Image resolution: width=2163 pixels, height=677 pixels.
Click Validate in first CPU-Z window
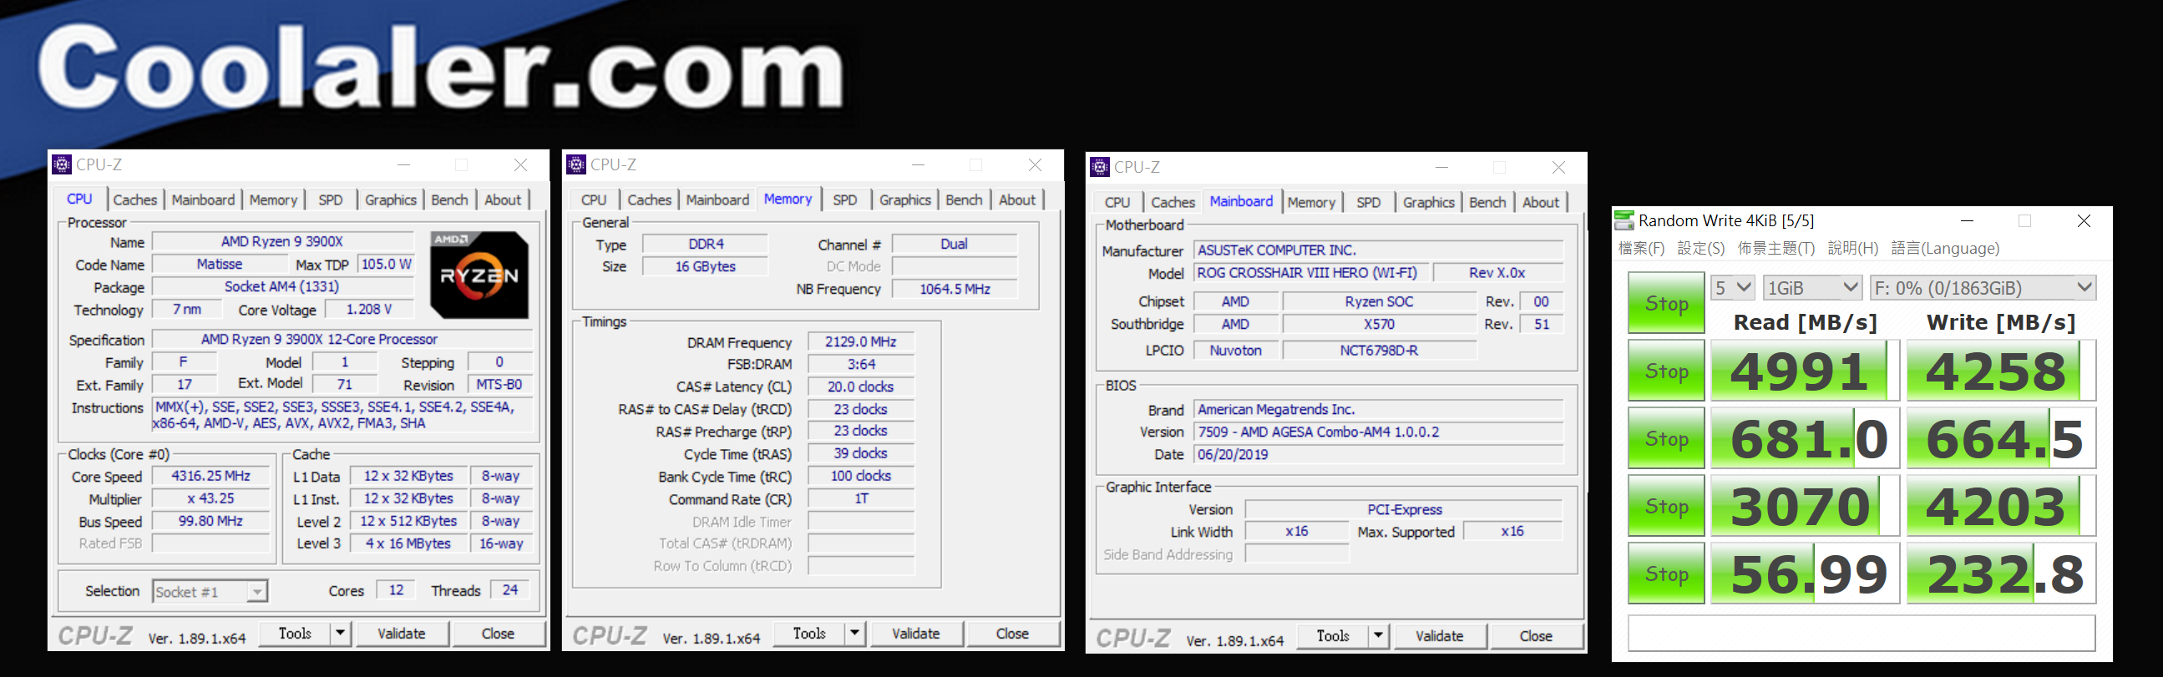tap(402, 634)
